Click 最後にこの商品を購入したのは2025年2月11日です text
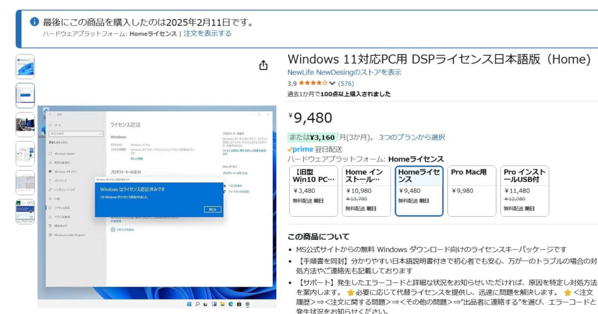 [149, 22]
